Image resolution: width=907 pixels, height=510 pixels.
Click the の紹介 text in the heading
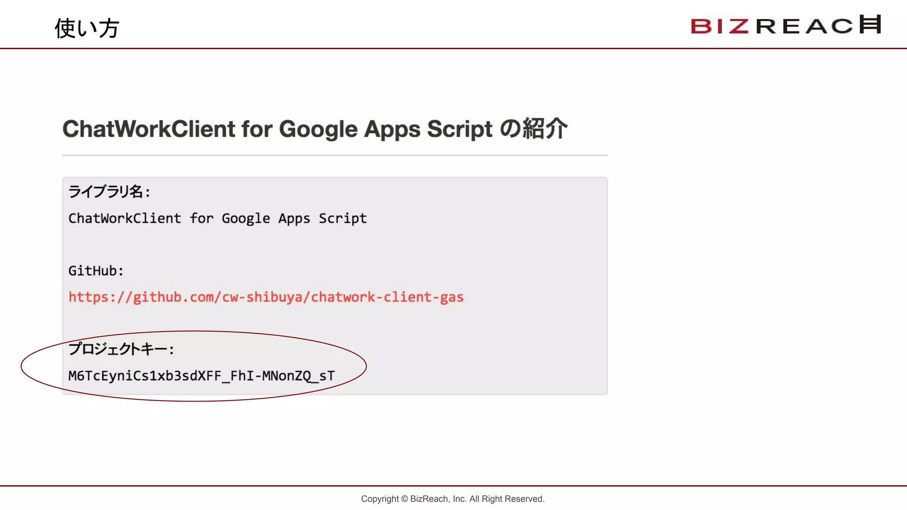tap(533, 129)
